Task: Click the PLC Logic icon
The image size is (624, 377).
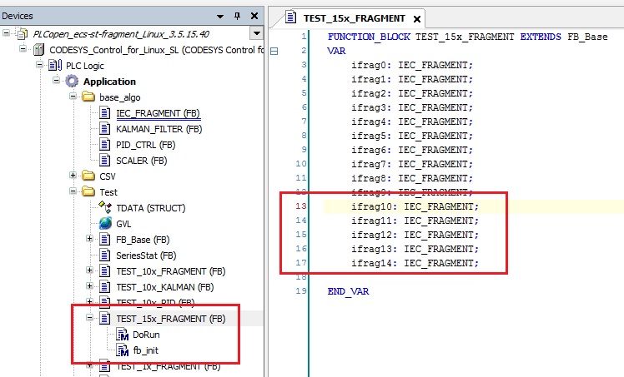Action: point(55,65)
